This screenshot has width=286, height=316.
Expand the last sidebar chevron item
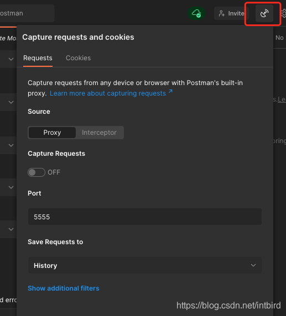[11, 229]
